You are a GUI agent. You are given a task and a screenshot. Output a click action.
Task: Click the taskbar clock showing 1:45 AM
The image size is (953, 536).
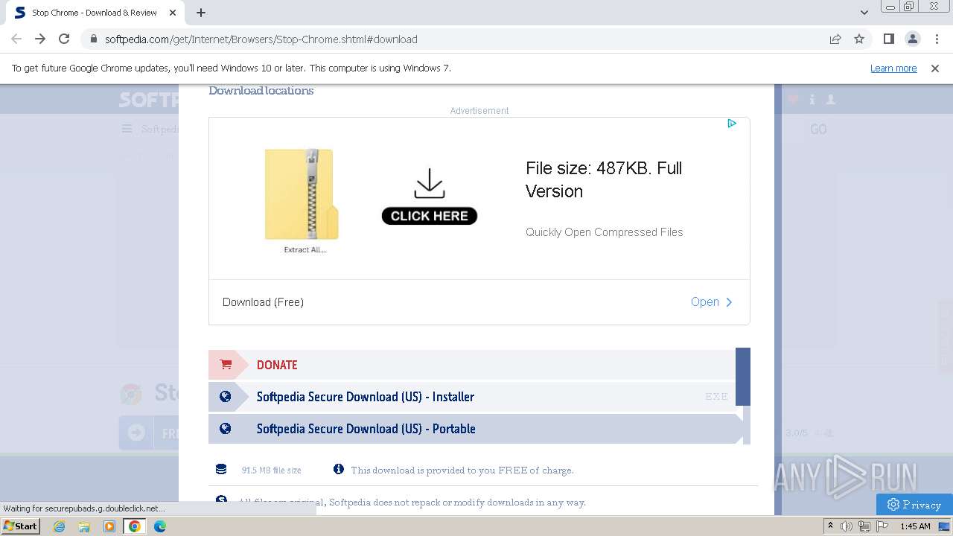pyautogui.click(x=915, y=526)
